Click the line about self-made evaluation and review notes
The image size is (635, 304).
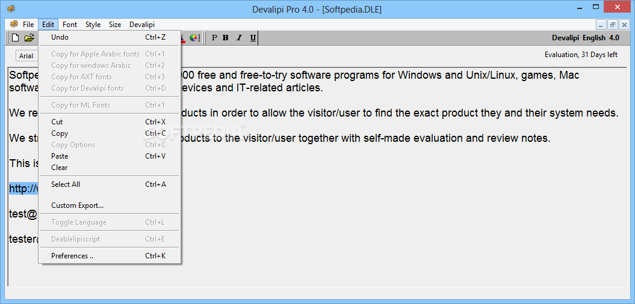(x=366, y=138)
